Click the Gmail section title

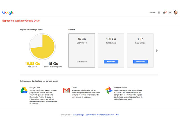pyautogui.click(x=74, y=87)
